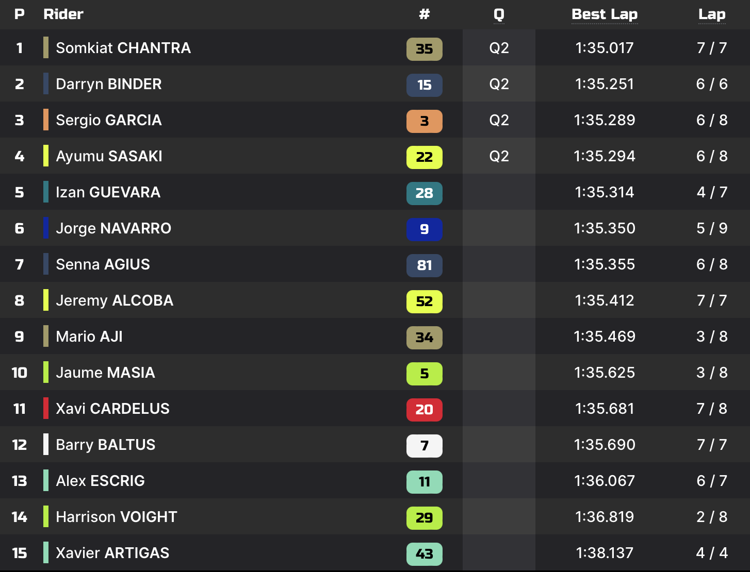Image resolution: width=750 pixels, height=572 pixels.
Task: Select Jorge NAVARRO rider name
Action: (x=113, y=228)
